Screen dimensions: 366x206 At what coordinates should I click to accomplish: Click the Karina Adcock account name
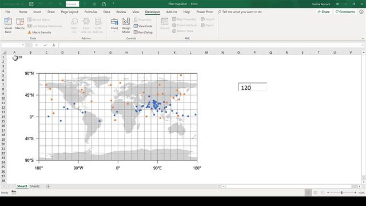pyautogui.click(x=321, y=4)
